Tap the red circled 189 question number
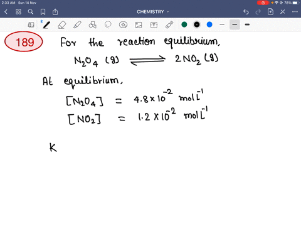The width and height of the screenshot is (301, 226). (24, 41)
